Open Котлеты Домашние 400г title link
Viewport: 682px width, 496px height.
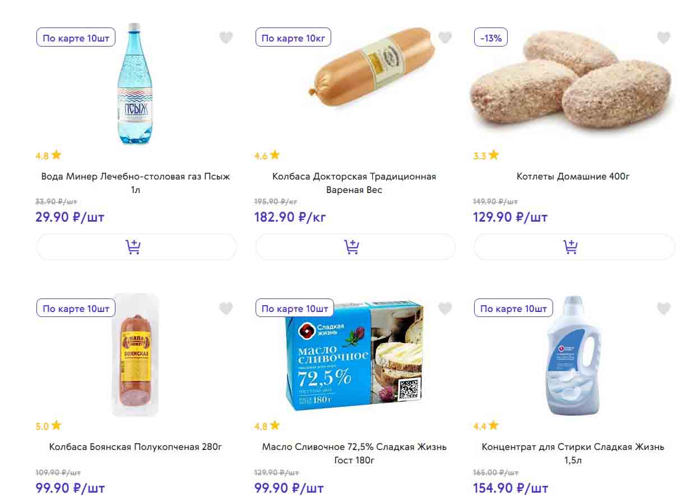click(x=573, y=176)
